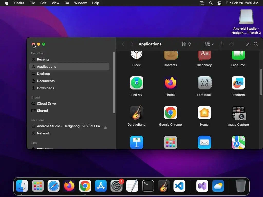Select Google Chrome in Applications folder
The image size is (263, 197).
(171, 113)
